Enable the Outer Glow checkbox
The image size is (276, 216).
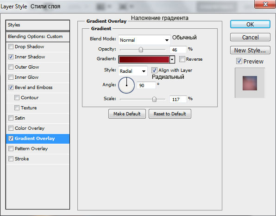[x=11, y=67]
